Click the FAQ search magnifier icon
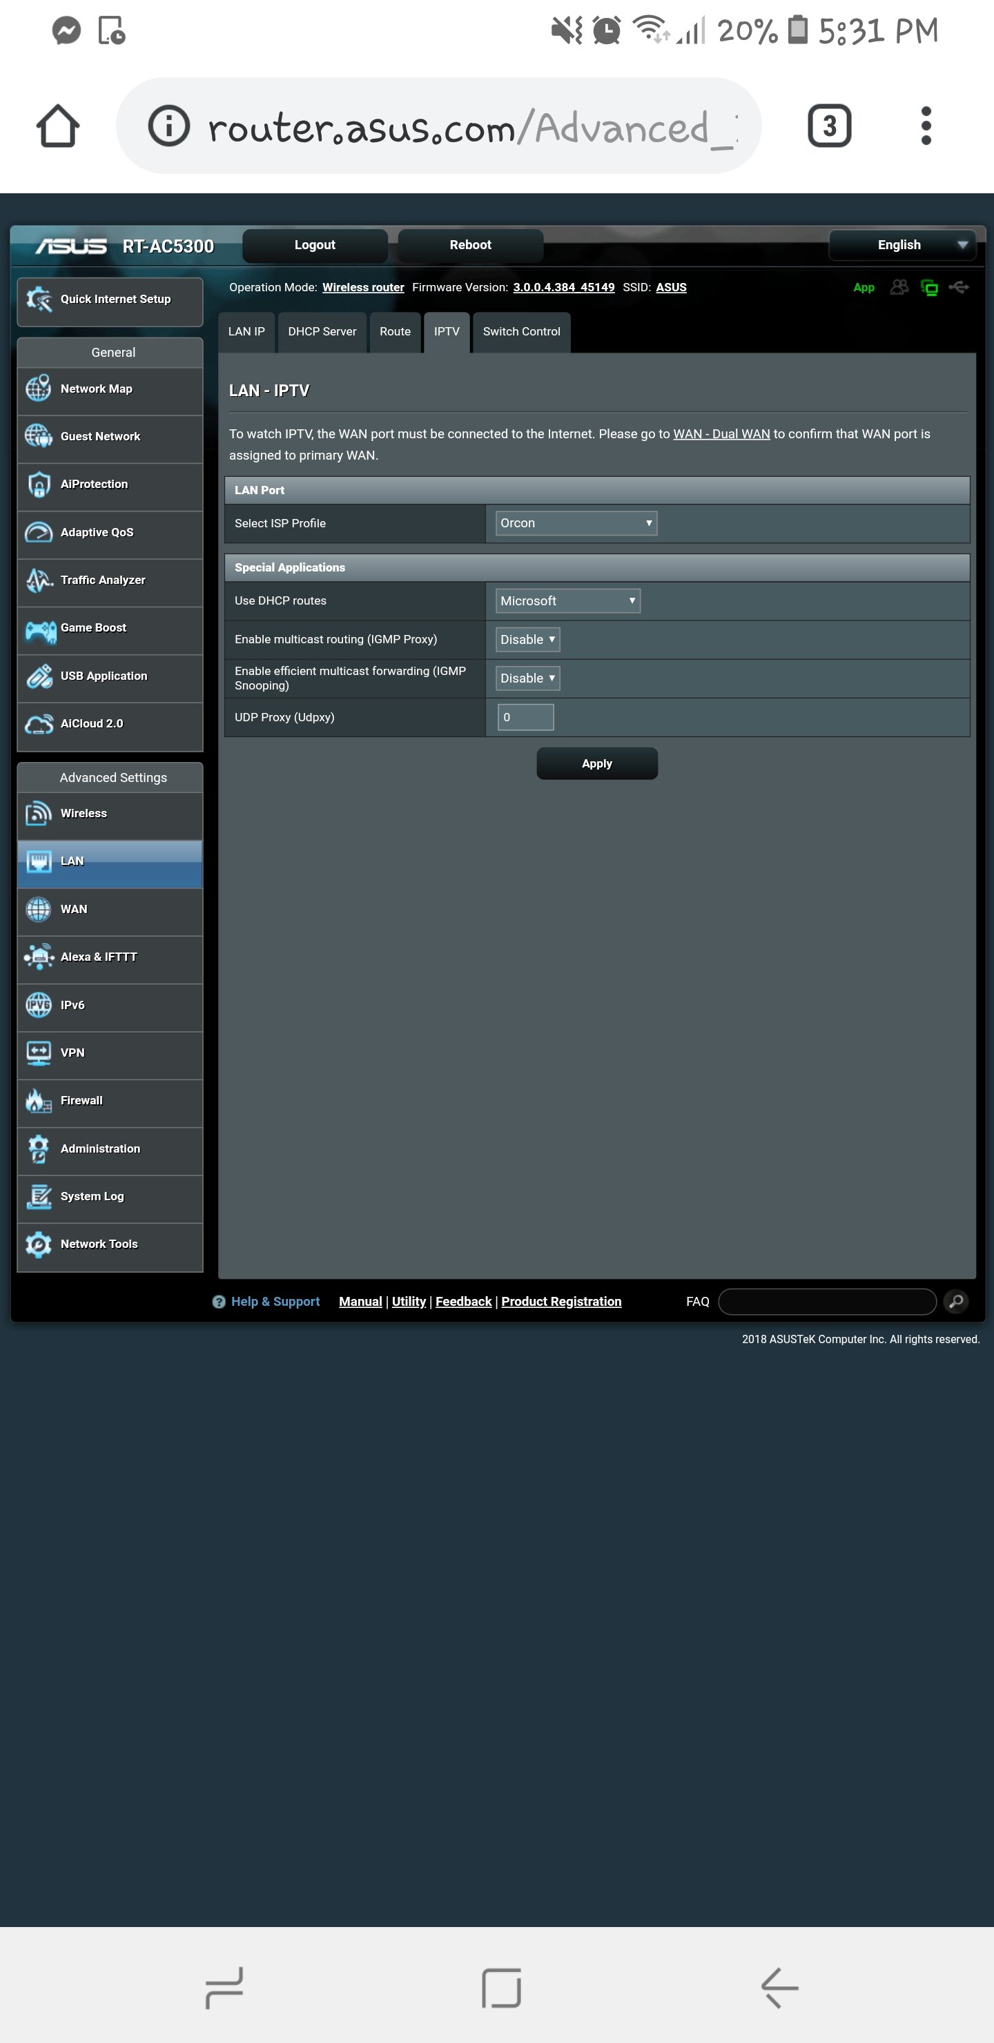 coord(956,1302)
